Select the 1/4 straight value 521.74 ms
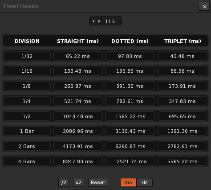The height and width of the screenshot is (190, 211). pos(78,101)
